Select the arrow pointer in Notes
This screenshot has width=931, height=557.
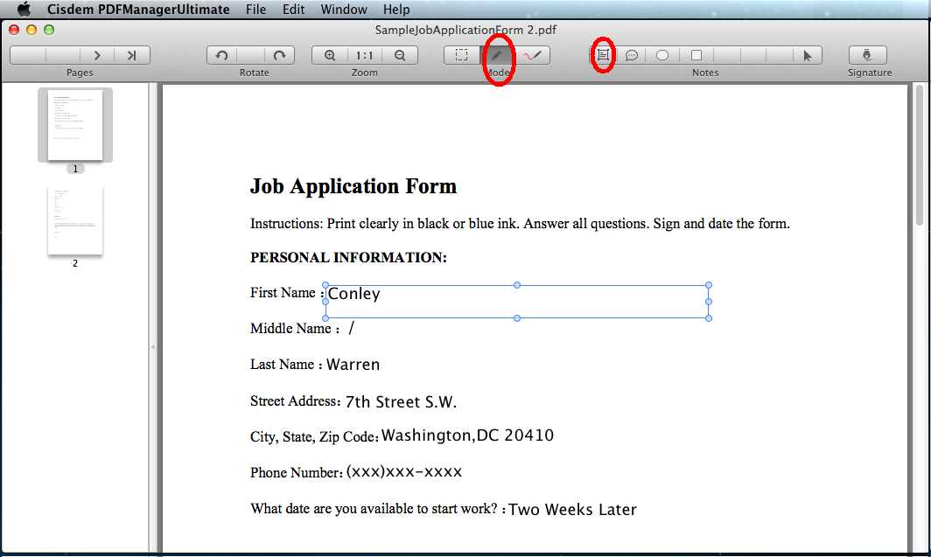click(807, 55)
